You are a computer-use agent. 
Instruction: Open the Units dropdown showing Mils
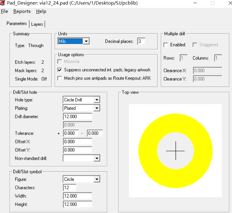coord(73,41)
